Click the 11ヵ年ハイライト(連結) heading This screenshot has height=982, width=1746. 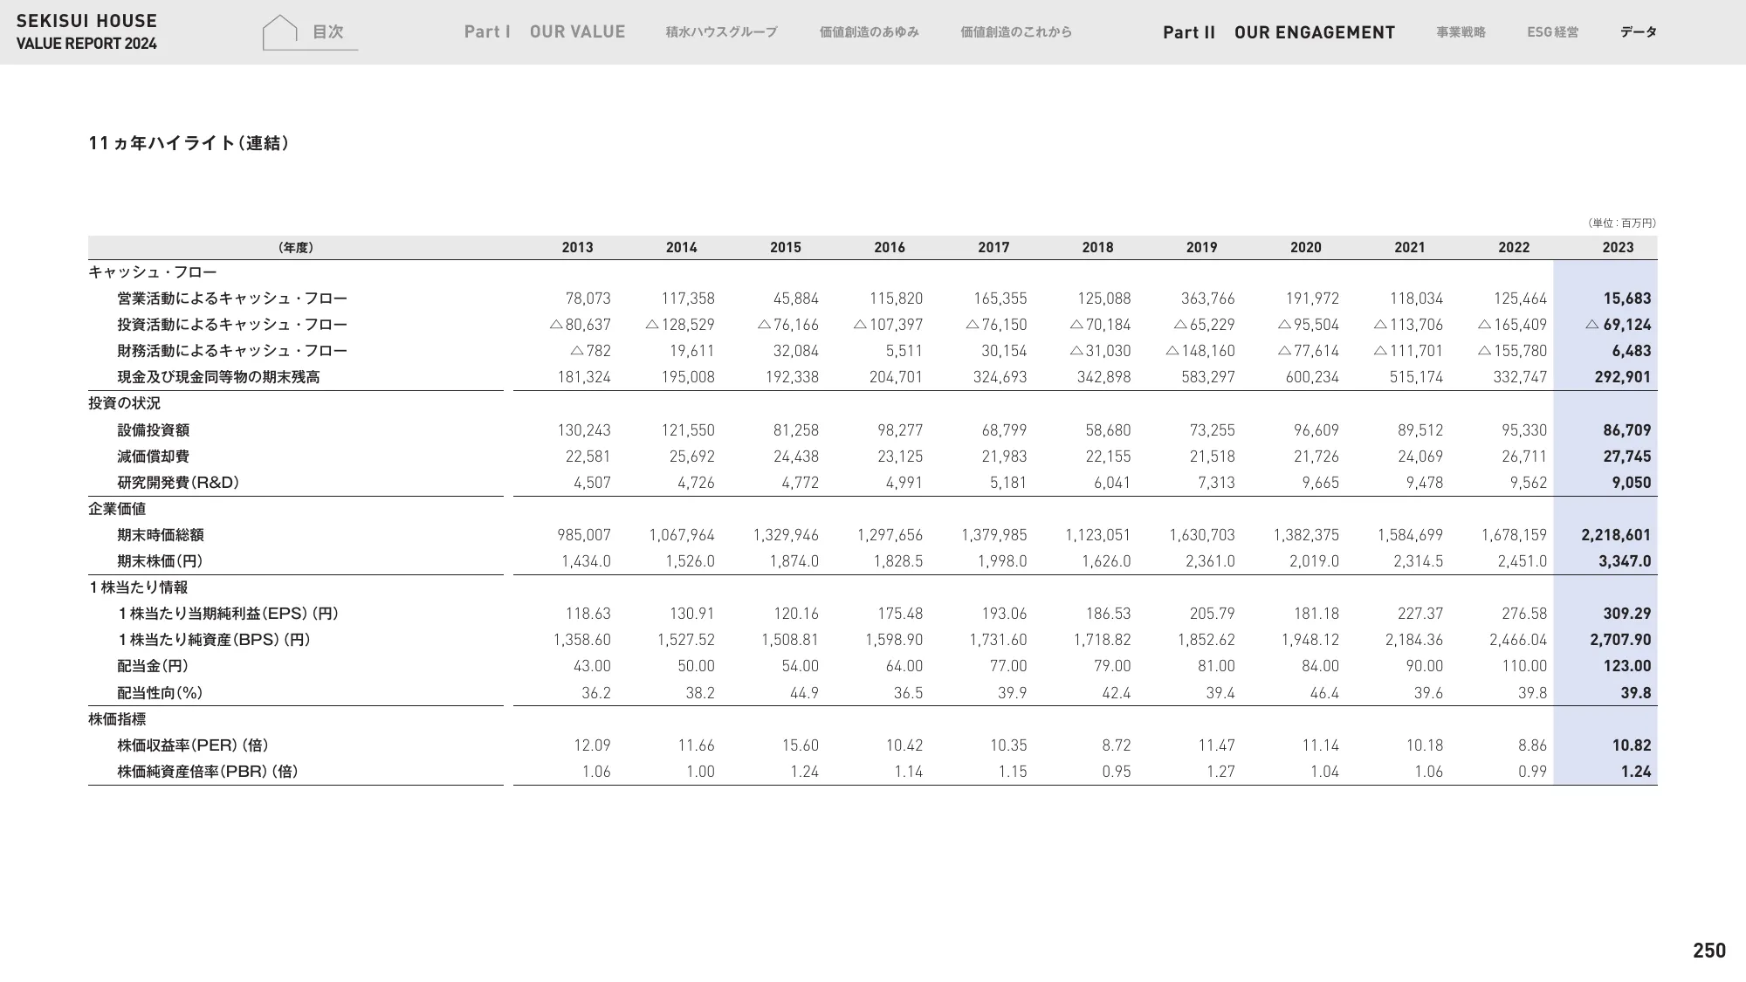[x=189, y=143]
